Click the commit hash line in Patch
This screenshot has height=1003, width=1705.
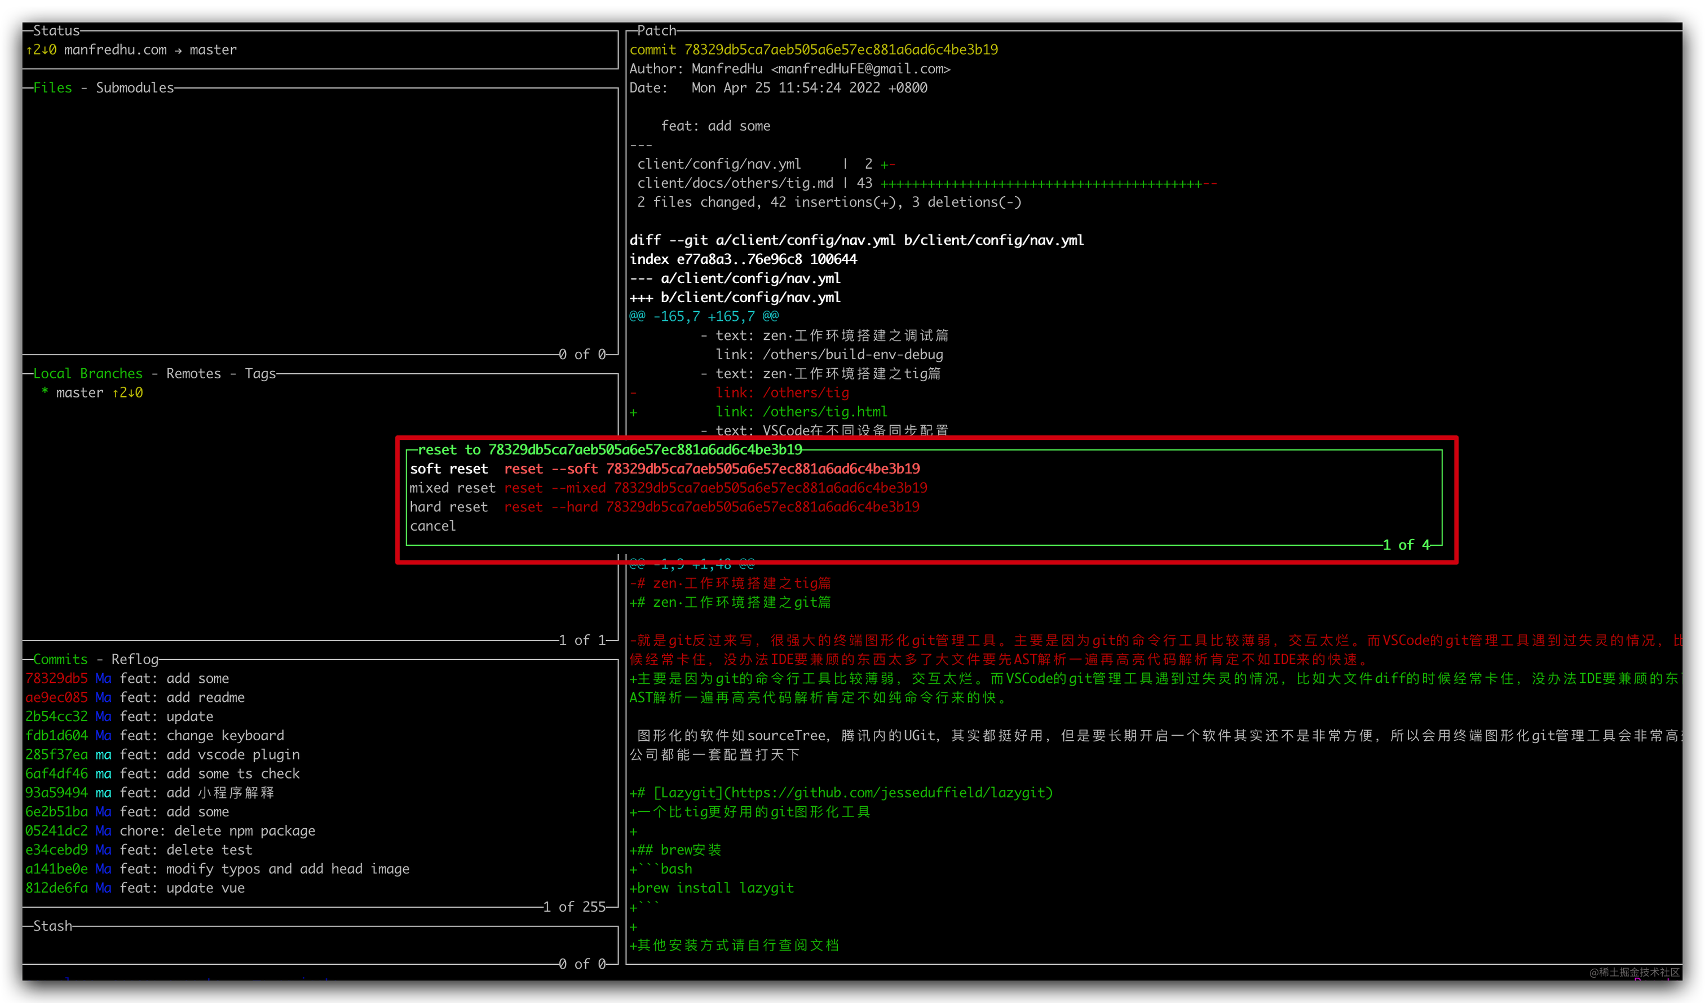tap(813, 50)
